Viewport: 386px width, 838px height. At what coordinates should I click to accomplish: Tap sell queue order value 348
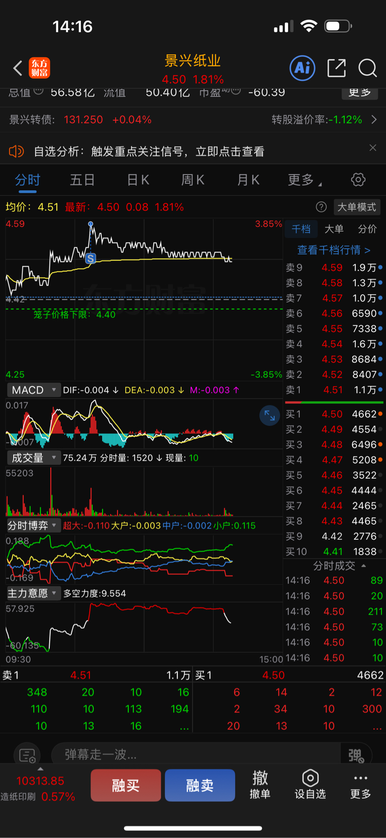pyautogui.click(x=37, y=693)
